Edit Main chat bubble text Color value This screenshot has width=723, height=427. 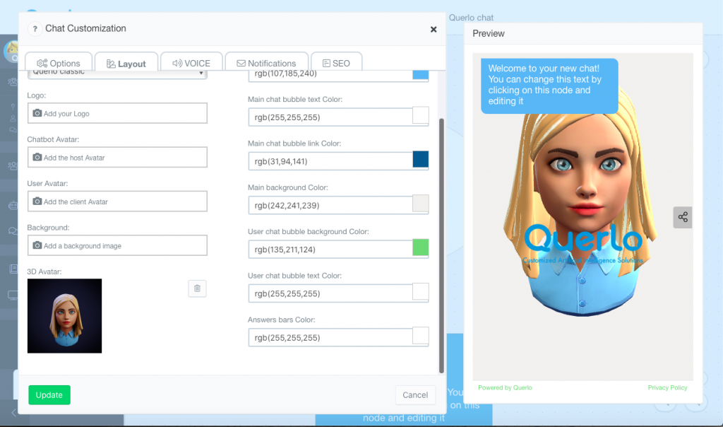coord(330,117)
